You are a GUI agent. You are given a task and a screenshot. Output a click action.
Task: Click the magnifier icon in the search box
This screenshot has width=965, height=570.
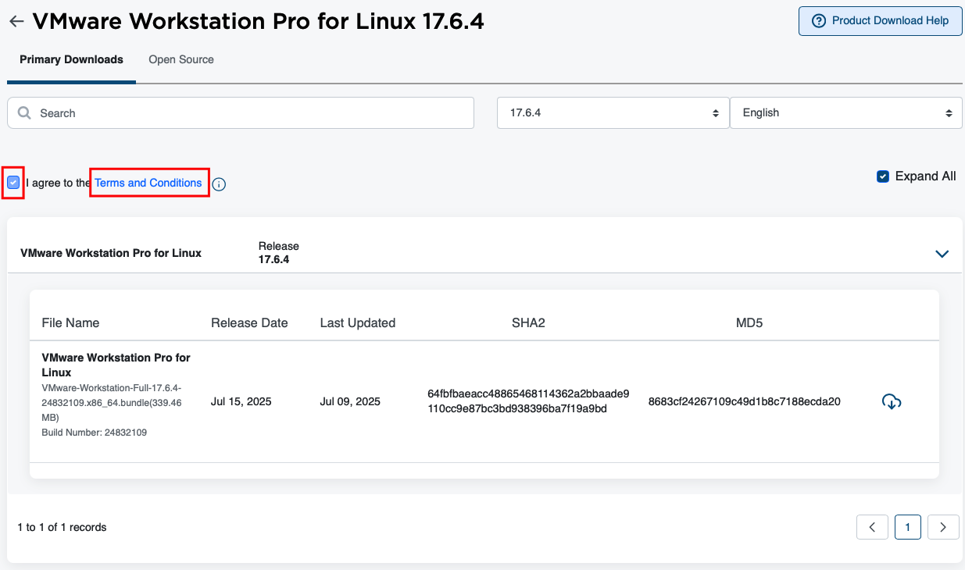point(24,113)
